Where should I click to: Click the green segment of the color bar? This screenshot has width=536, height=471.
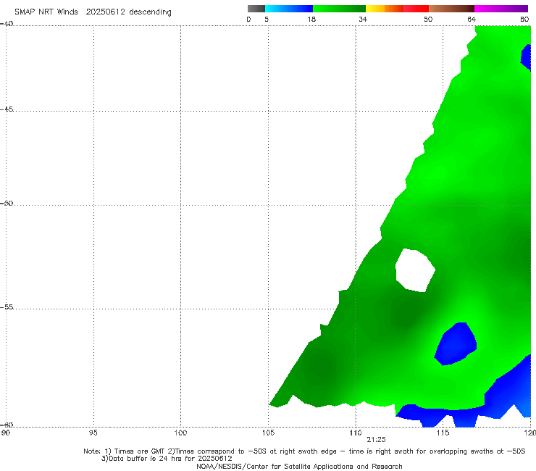339,9
